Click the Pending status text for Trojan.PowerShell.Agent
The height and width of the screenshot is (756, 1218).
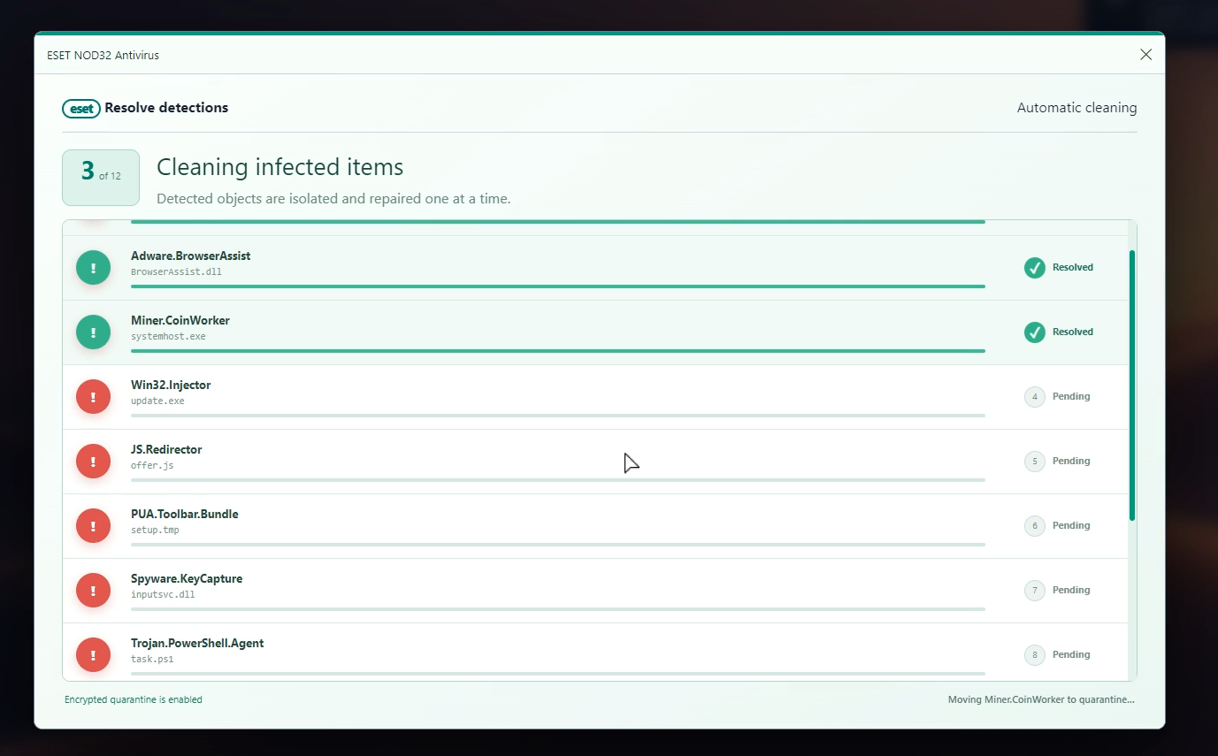(1071, 655)
